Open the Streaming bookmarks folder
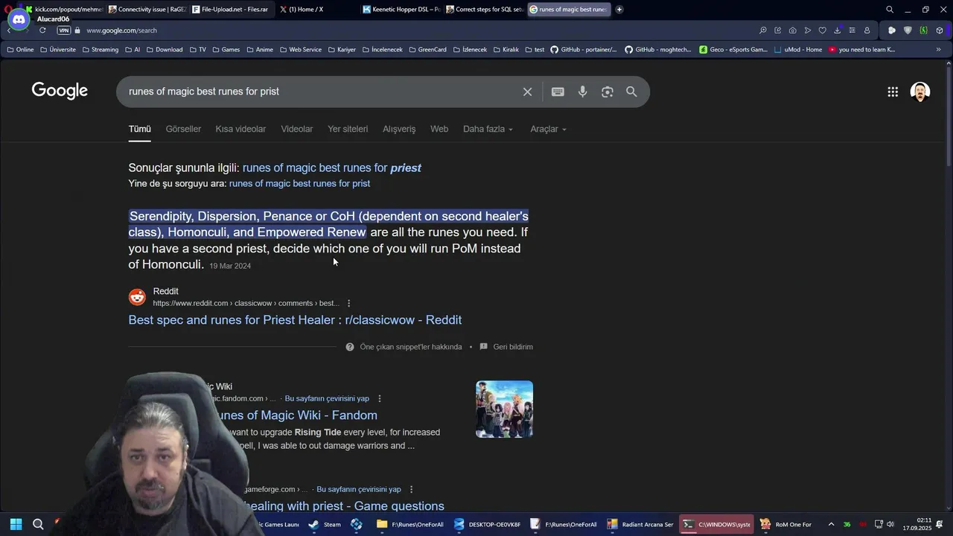The image size is (953, 536). point(100,50)
